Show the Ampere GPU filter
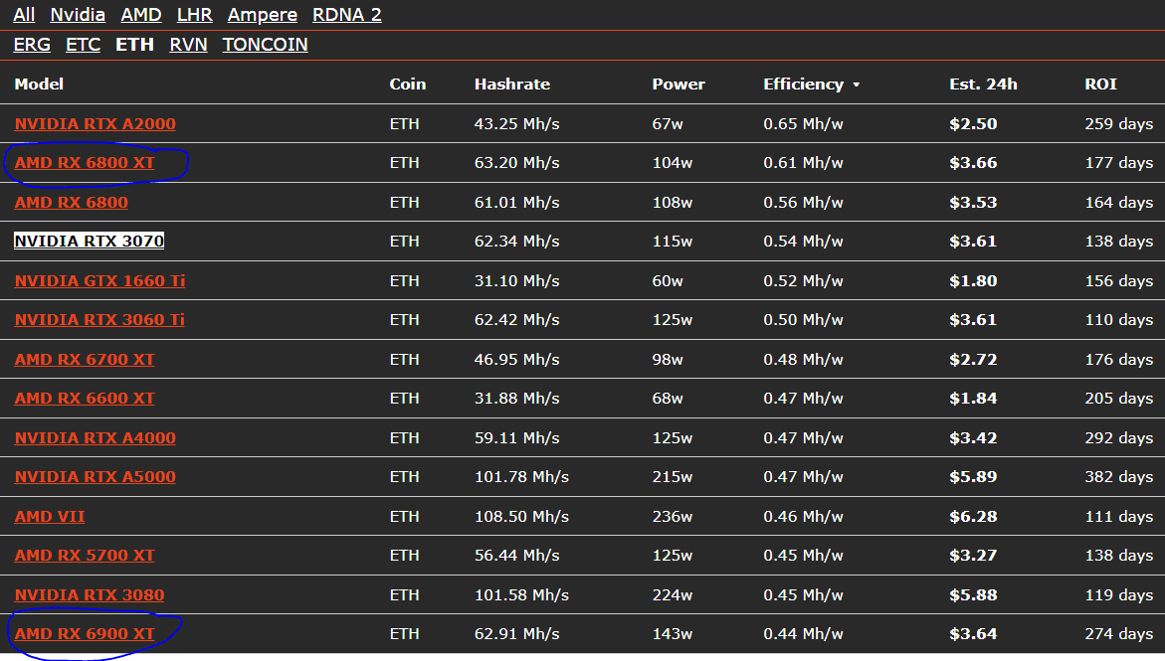Viewport: 1165px width, 661px height. (262, 15)
